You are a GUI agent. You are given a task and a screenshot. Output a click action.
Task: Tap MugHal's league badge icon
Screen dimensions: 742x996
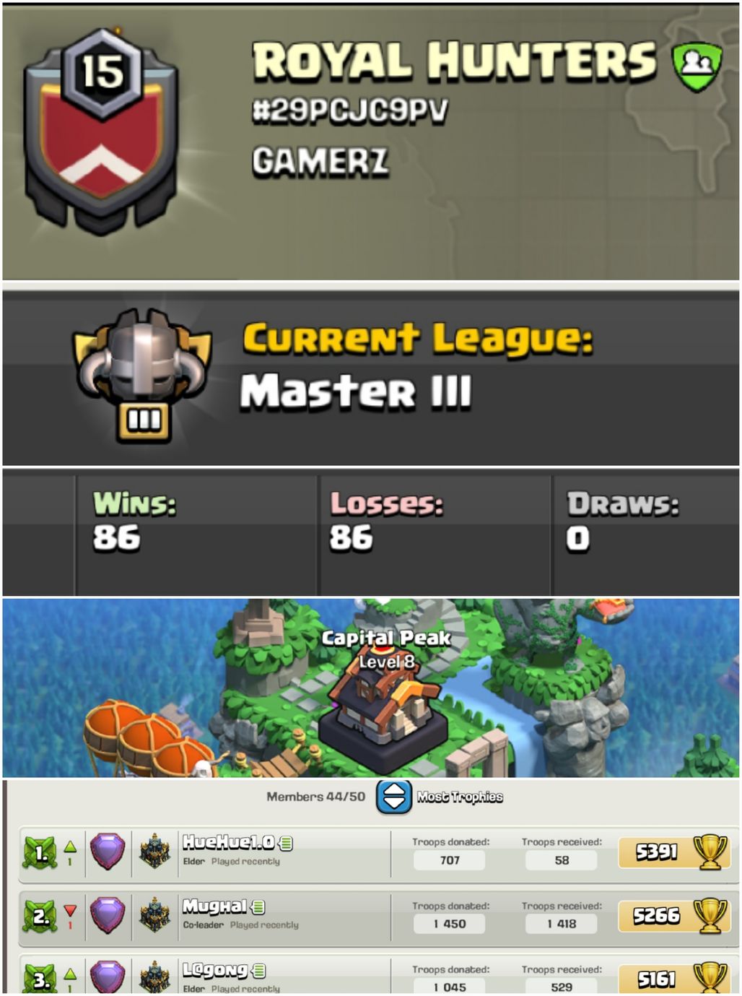pyautogui.click(x=107, y=915)
